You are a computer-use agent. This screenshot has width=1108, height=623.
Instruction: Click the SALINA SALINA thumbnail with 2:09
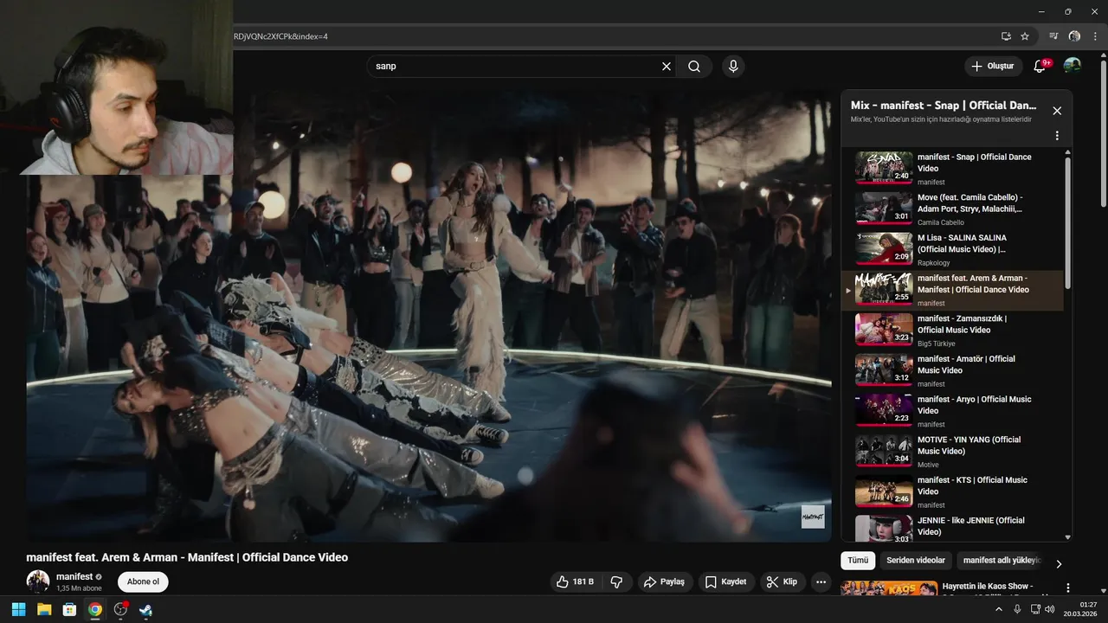coord(884,248)
